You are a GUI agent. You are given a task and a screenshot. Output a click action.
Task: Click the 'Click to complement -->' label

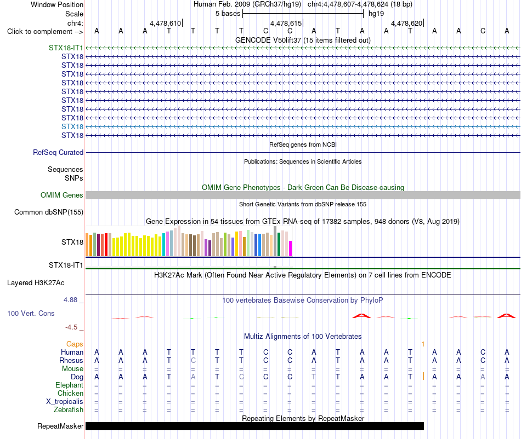click(x=45, y=32)
